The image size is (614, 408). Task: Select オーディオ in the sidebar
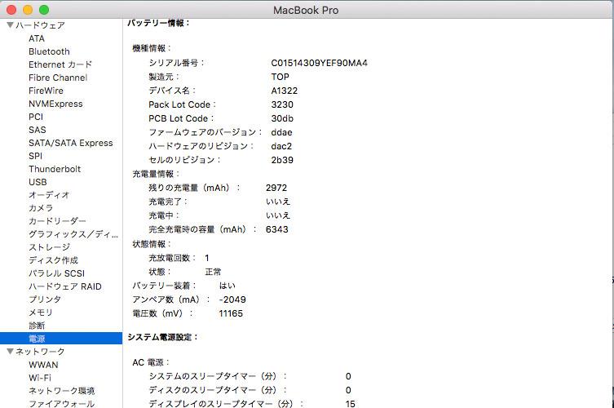pyautogui.click(x=49, y=195)
